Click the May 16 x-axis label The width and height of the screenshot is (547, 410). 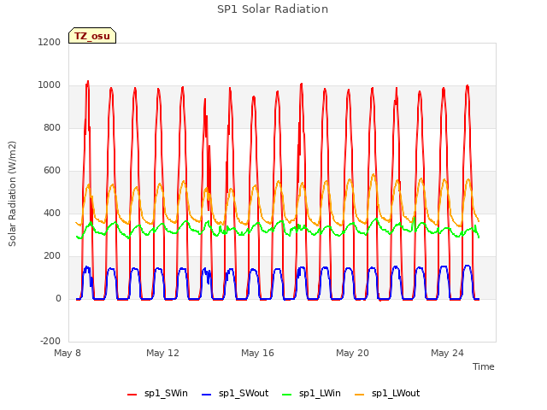pos(257,353)
